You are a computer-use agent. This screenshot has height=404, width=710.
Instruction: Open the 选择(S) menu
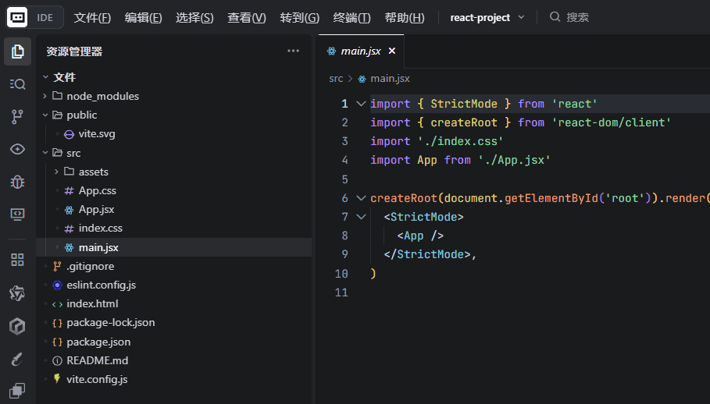194,18
